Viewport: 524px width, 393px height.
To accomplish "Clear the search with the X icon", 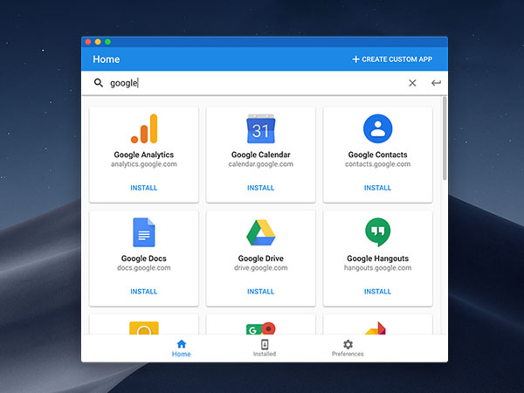I will pyautogui.click(x=412, y=83).
